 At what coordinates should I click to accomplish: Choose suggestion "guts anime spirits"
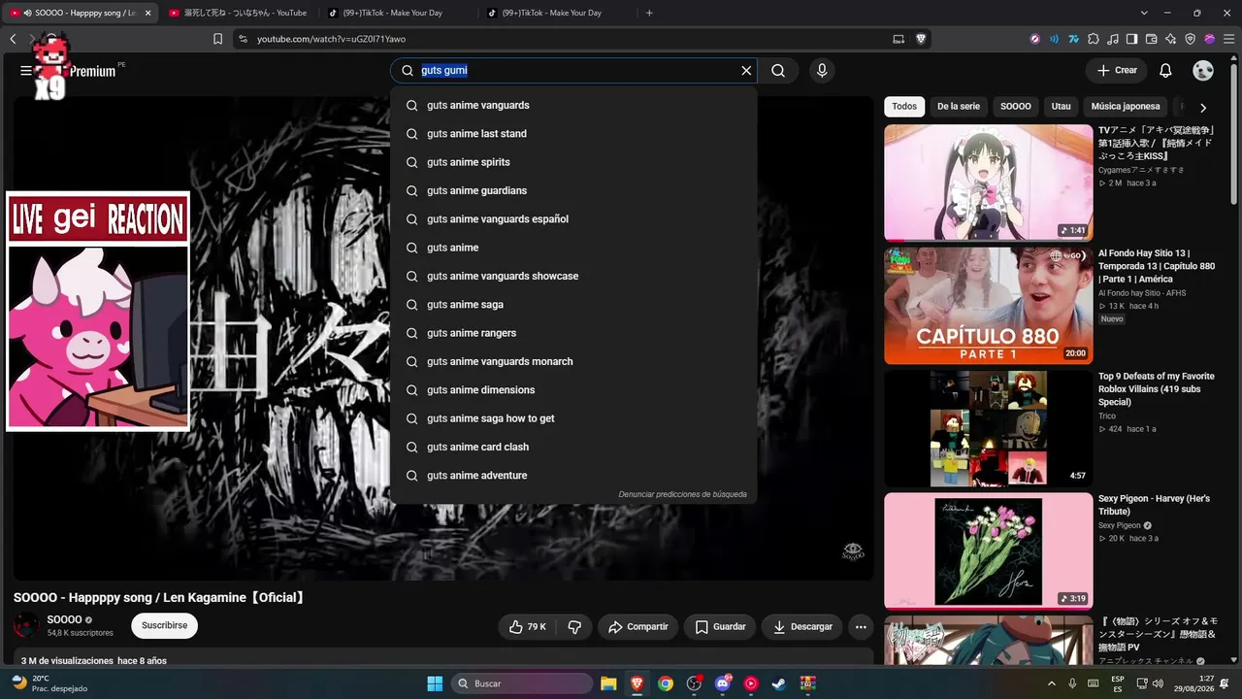[573, 162]
